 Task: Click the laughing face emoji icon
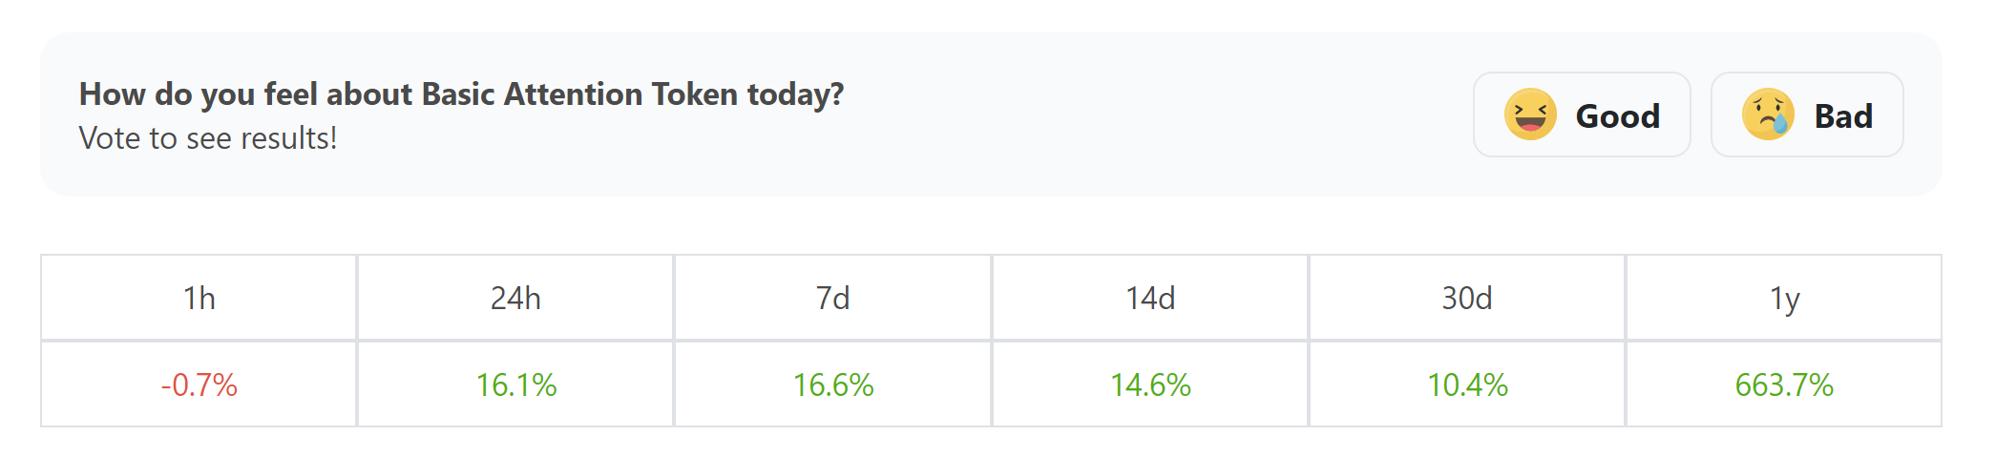tap(1530, 114)
